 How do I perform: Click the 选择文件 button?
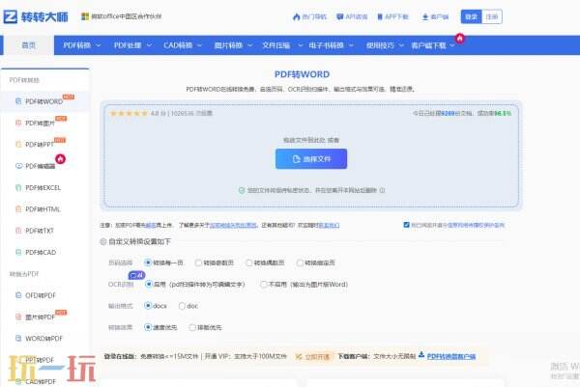(311, 159)
